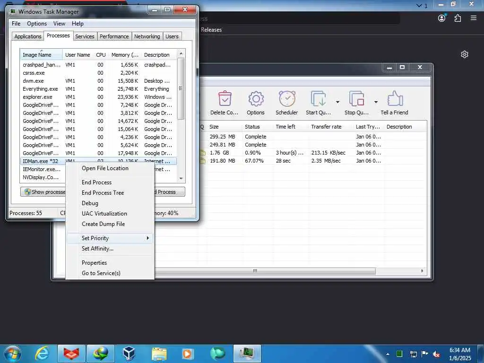Viewport: 484px width, 363px height.
Task: Expand Stop Queue dropdown arrow
Action: coord(376,102)
